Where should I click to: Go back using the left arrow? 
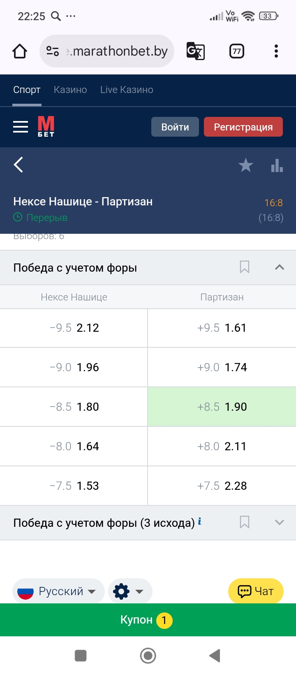pyautogui.click(x=18, y=165)
